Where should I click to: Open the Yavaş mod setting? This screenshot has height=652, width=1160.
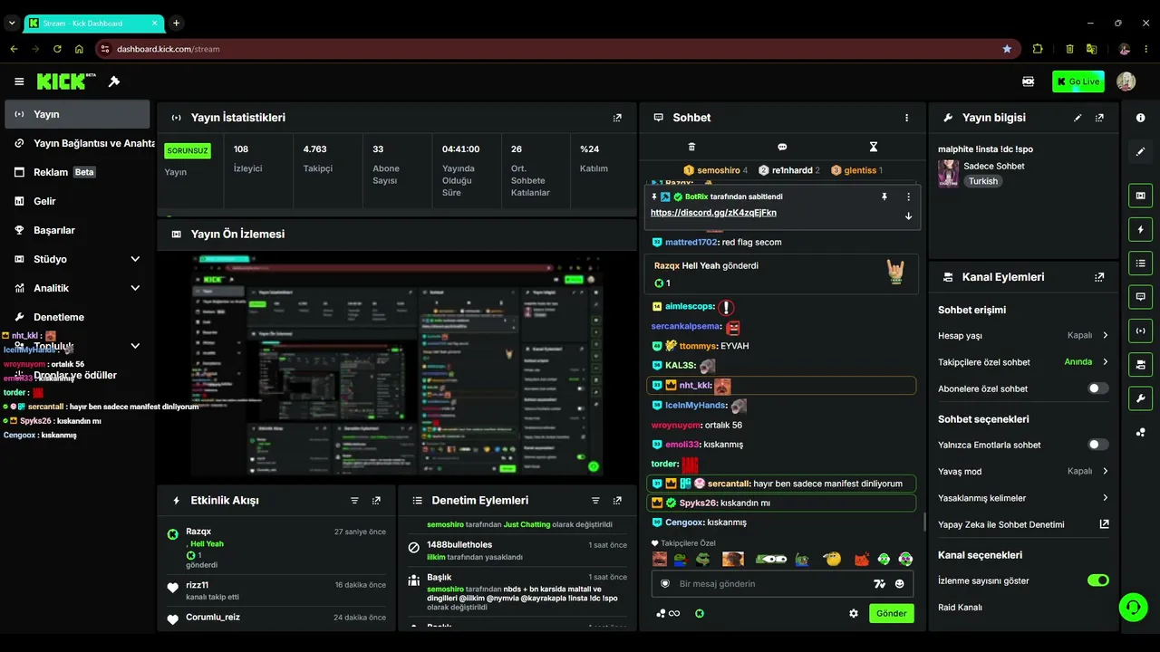1023,472
